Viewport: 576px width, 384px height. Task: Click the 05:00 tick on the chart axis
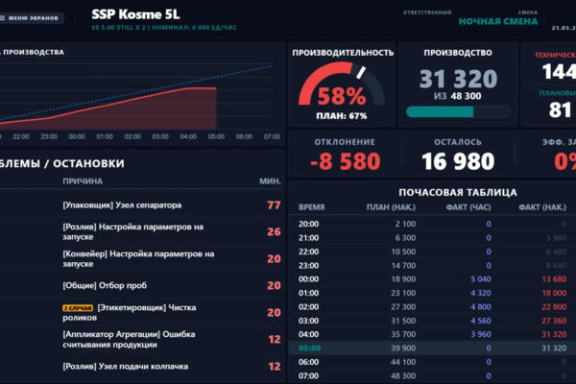tap(216, 136)
